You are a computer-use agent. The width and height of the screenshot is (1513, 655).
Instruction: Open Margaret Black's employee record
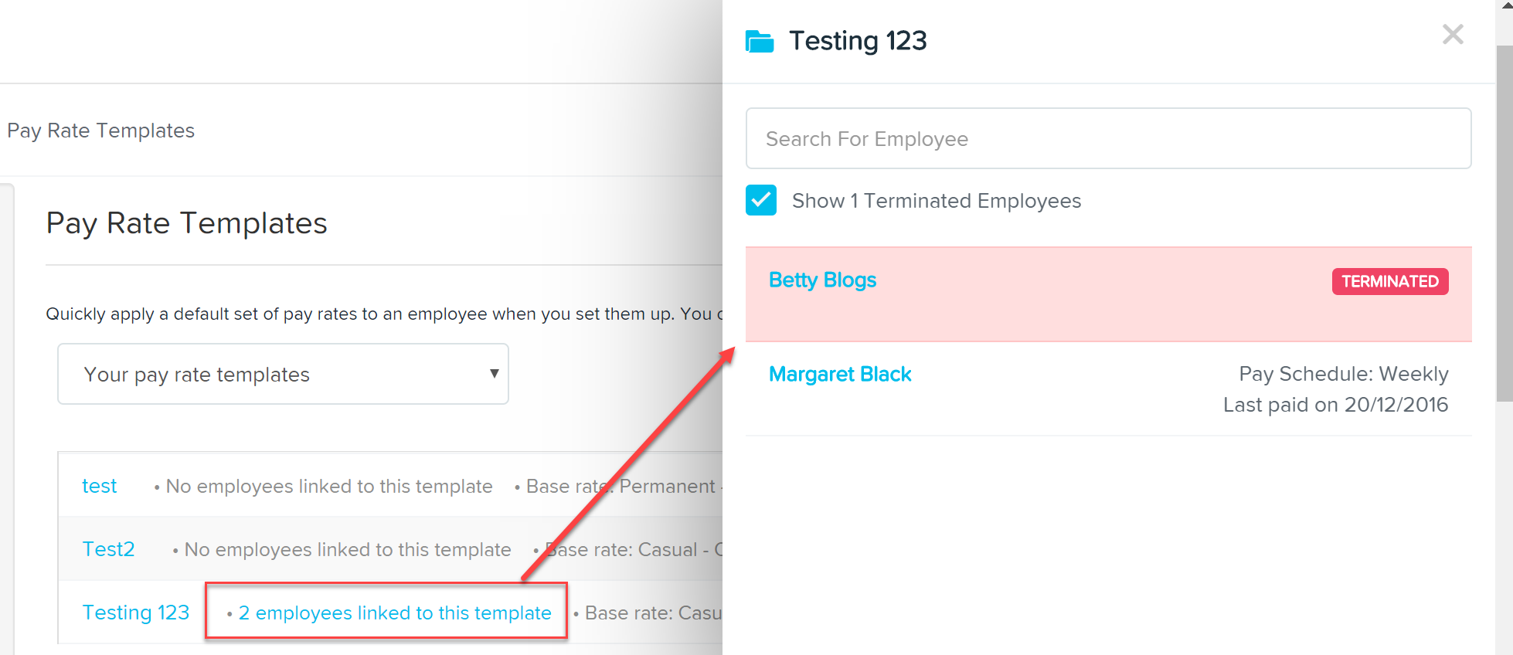(x=840, y=374)
